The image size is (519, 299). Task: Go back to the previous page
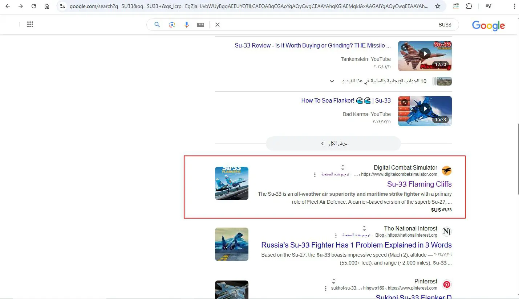[x=8, y=6]
